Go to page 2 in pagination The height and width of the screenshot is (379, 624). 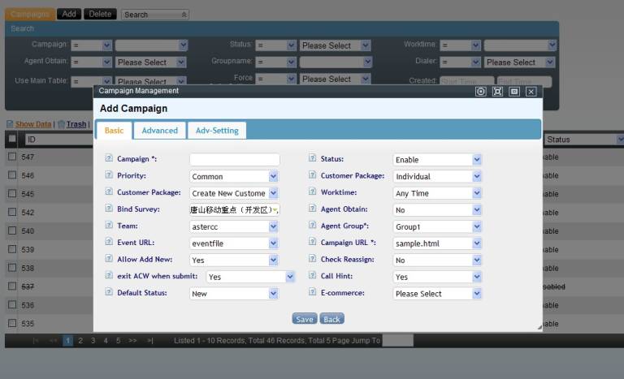coord(80,341)
